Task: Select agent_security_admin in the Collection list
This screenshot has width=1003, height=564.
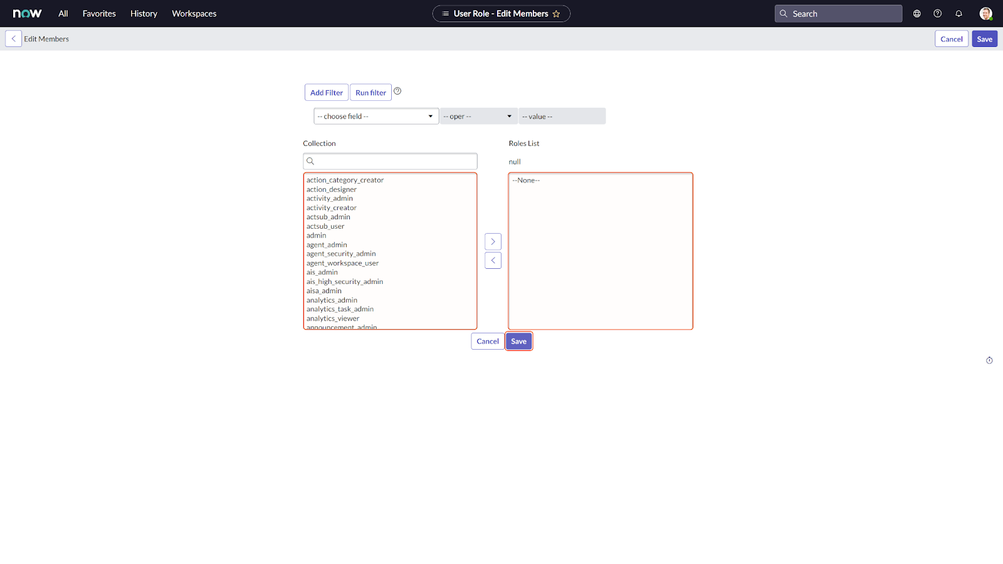Action: pos(341,254)
